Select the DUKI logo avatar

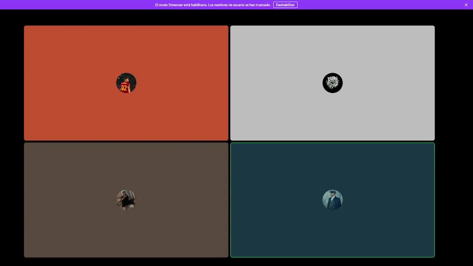click(x=333, y=83)
